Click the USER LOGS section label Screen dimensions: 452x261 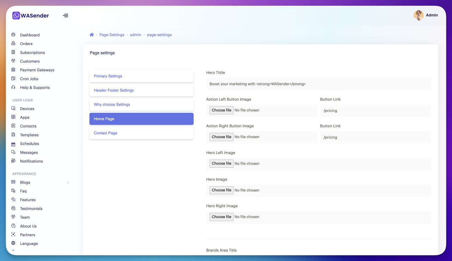pos(23,100)
